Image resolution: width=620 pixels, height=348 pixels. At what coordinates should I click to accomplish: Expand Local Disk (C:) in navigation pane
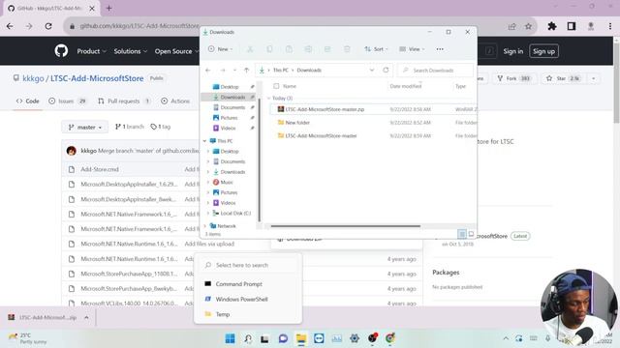[x=208, y=213]
